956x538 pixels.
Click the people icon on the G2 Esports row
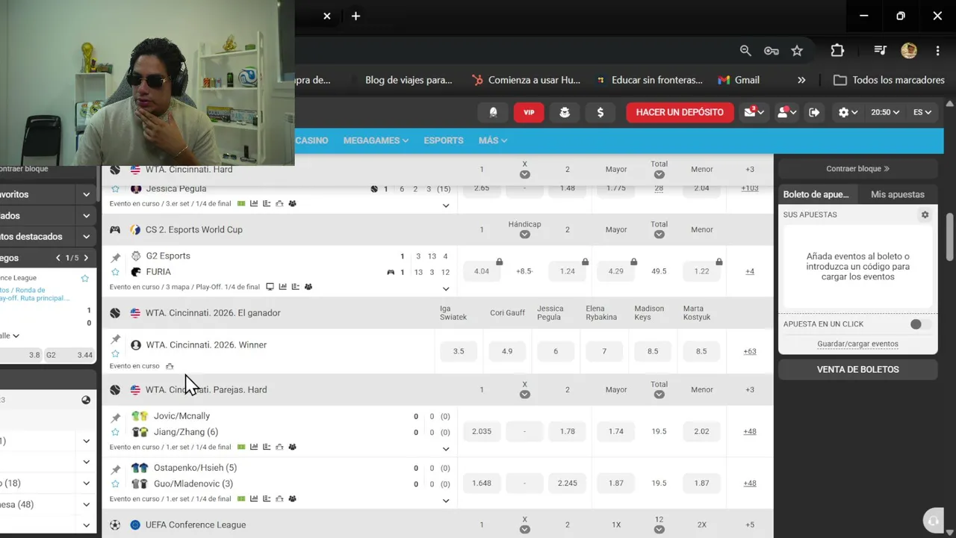tap(308, 287)
